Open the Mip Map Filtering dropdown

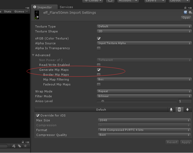point(144,79)
